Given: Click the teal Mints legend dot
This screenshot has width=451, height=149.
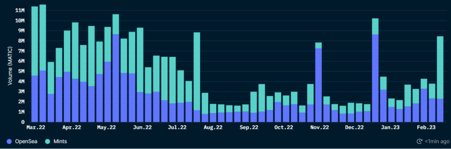Looking at the screenshot, I should point(48,142).
